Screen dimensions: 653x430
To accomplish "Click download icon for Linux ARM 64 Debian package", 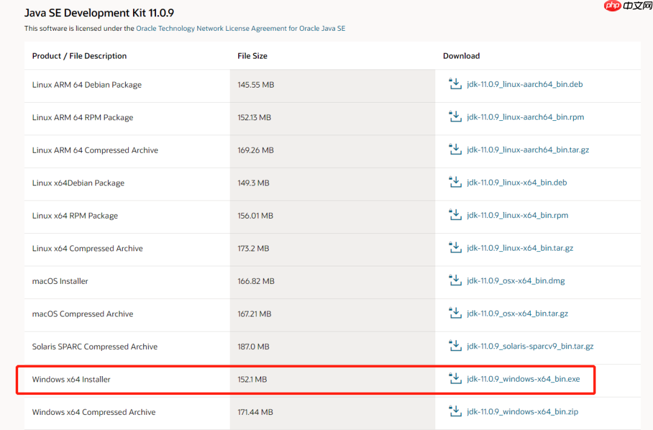I will (455, 84).
